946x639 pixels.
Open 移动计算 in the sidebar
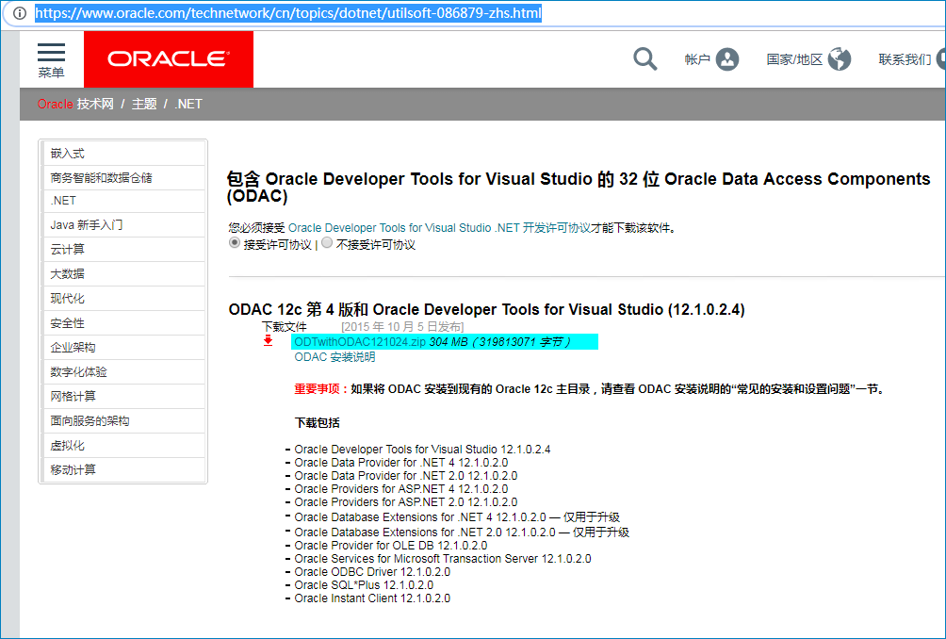click(124, 470)
